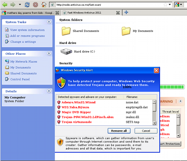Viewport: 187px width, 161px height.
Task: Click the Windows shield icon in alert
Action: tap(61, 83)
